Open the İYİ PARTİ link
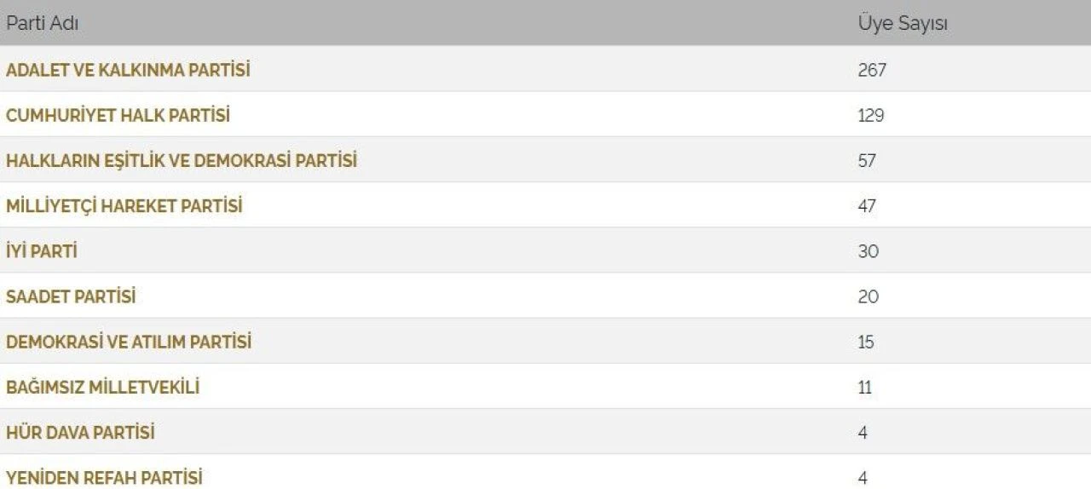 pyautogui.click(x=42, y=251)
